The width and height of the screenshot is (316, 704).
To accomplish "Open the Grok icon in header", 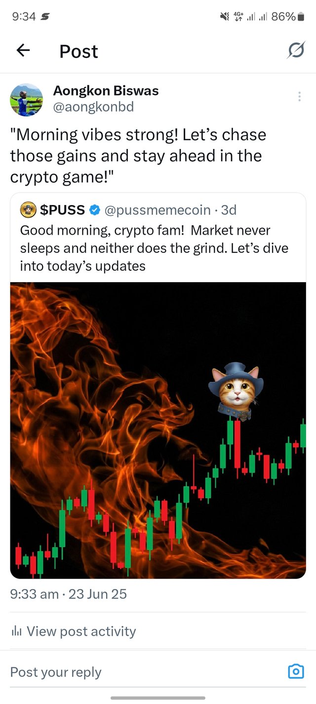I will (296, 50).
